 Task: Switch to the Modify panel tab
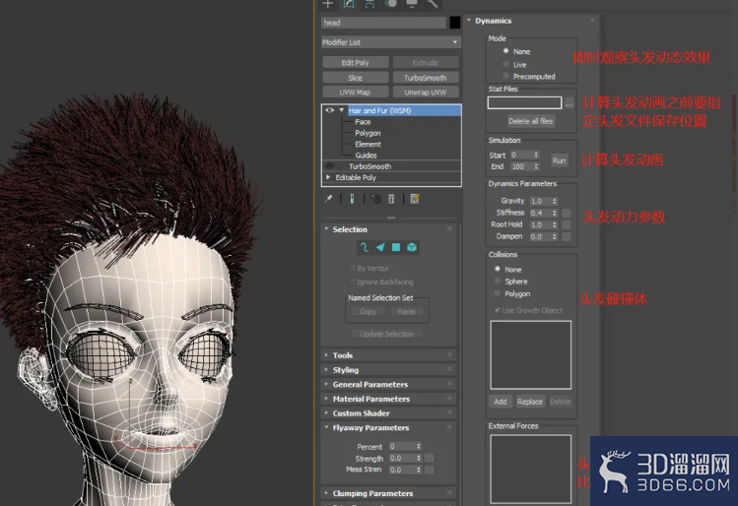[x=349, y=4]
